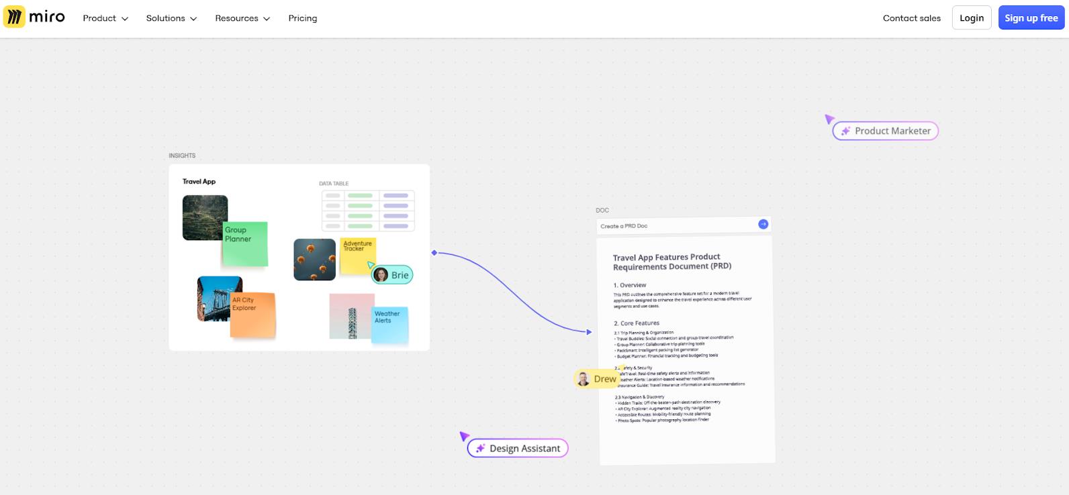Select the yellow Adventure Tracker sticky note
1069x495 pixels.
click(358, 256)
